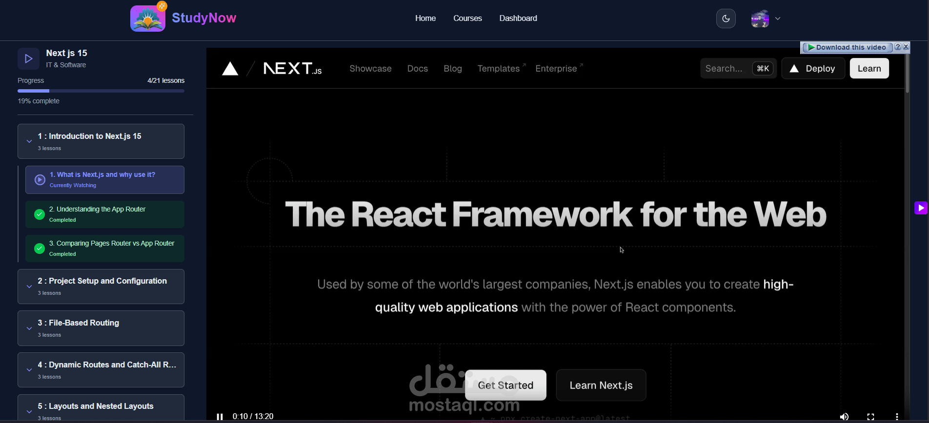Open Blog in Next.js nav
Viewport: 929px width, 423px height.
pos(453,69)
